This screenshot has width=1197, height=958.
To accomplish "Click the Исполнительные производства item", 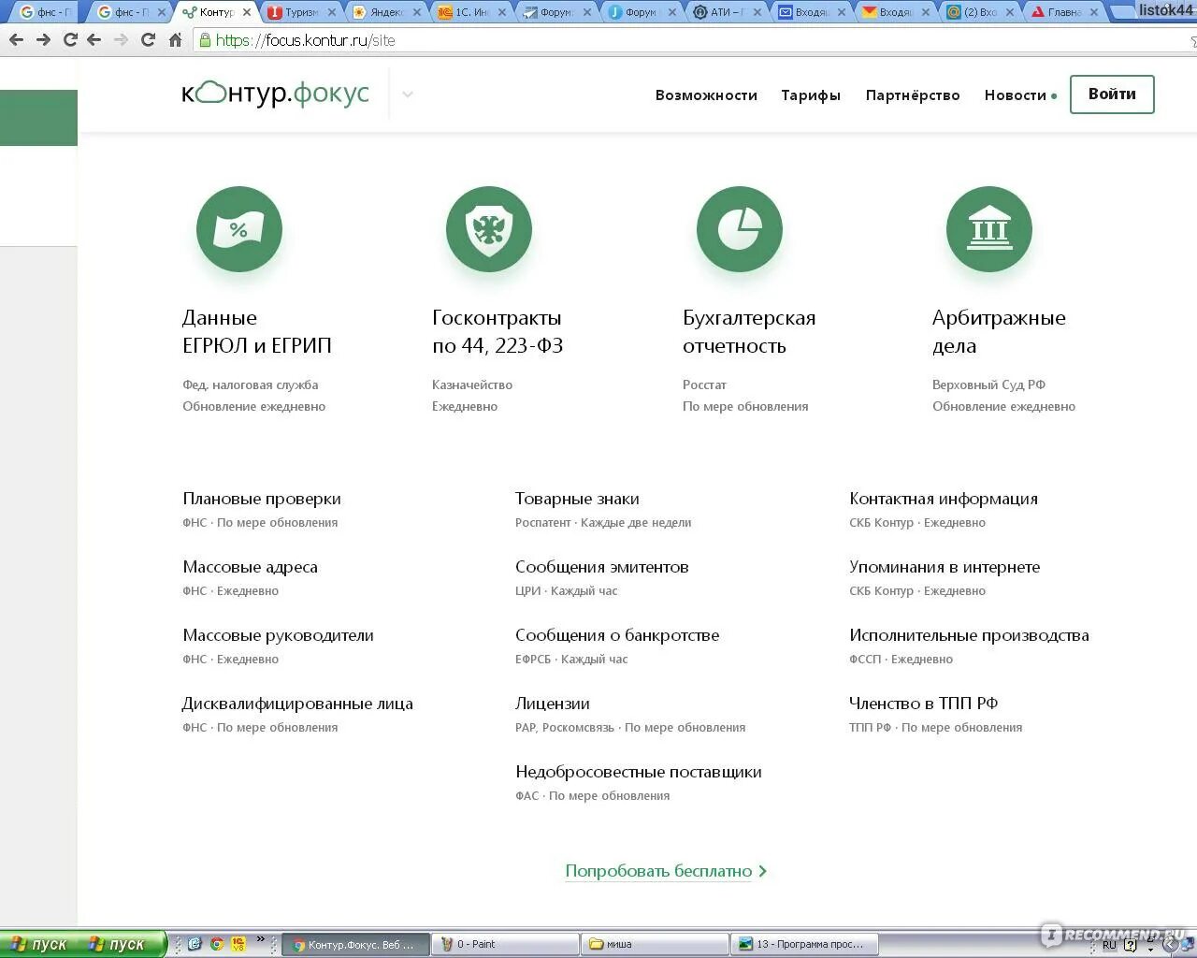I will tap(969, 635).
